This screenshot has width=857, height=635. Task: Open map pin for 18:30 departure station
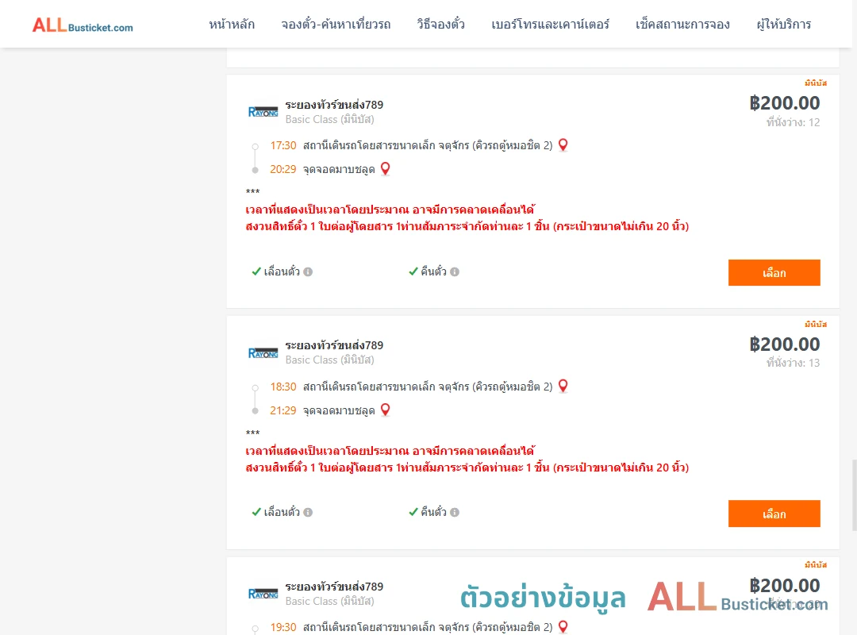[x=563, y=386]
